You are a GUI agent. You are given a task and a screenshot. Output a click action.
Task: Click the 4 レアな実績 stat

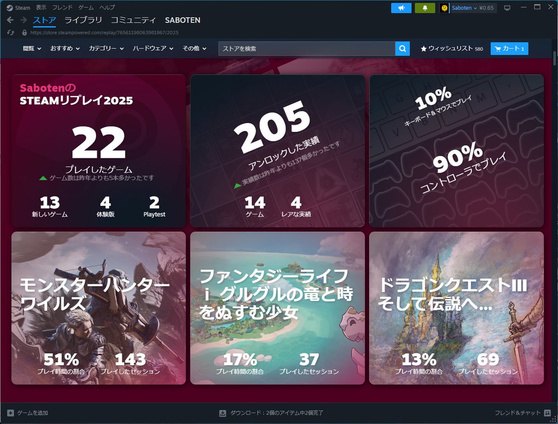pos(296,207)
